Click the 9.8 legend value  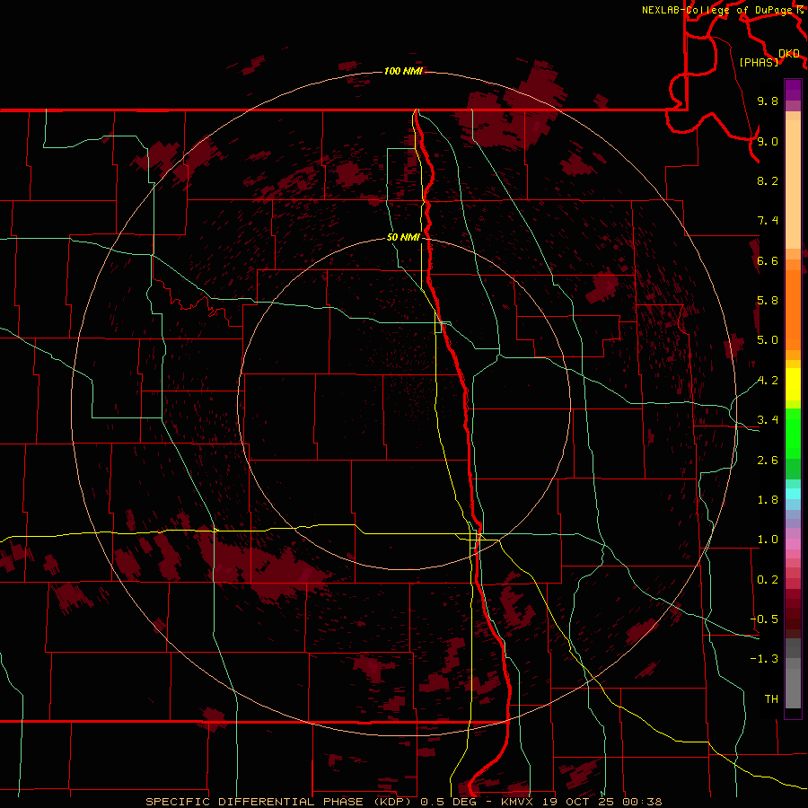pyautogui.click(x=768, y=101)
